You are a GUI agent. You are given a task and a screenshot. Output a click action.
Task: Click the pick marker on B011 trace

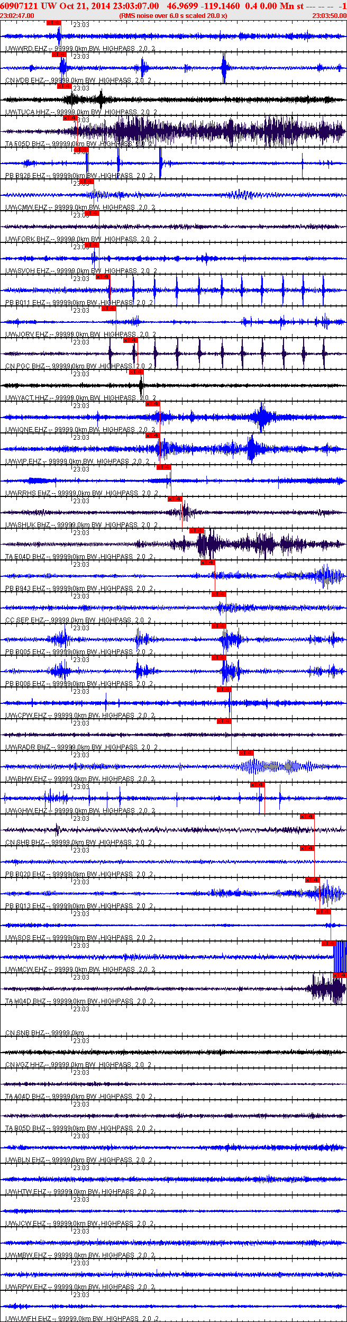click(x=103, y=277)
